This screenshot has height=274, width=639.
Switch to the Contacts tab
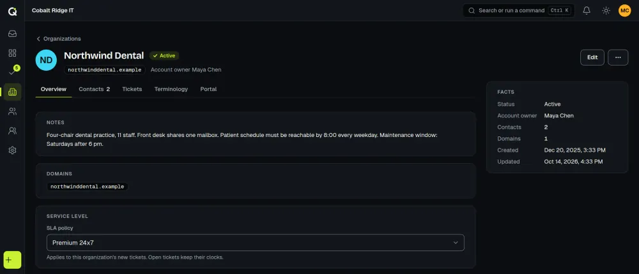(x=94, y=89)
